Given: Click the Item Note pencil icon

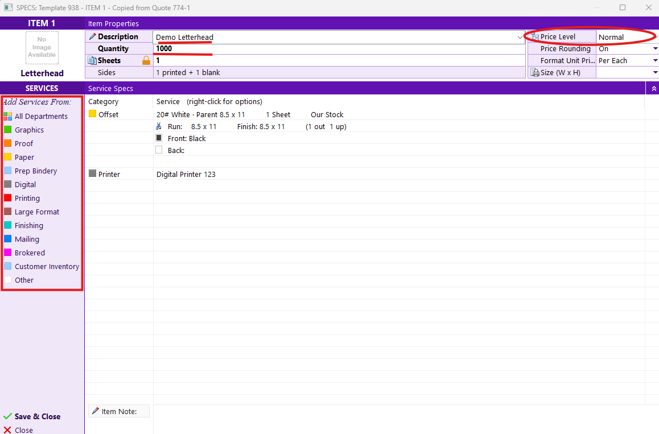Looking at the screenshot, I should click(x=96, y=411).
